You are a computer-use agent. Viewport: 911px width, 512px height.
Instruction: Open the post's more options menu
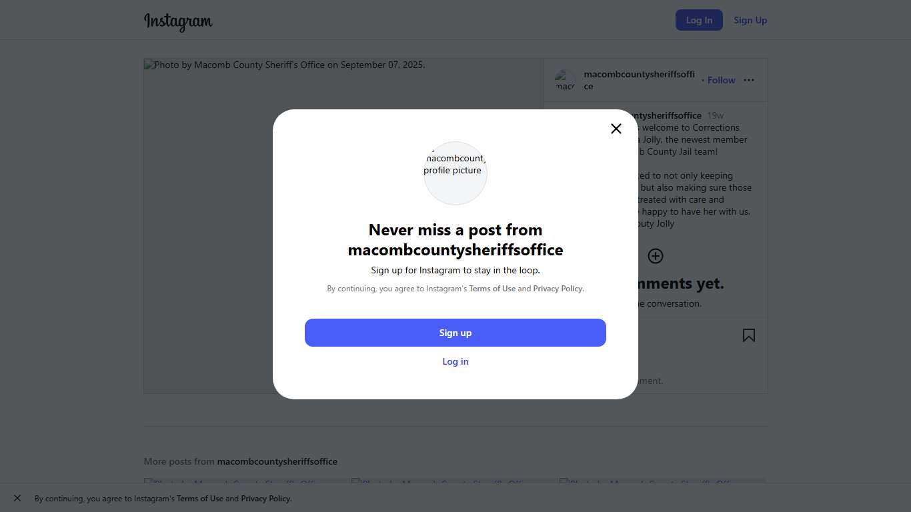(749, 80)
